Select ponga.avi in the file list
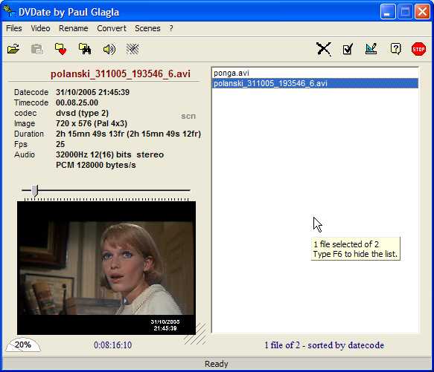The width and height of the screenshot is (434, 372). pos(315,74)
